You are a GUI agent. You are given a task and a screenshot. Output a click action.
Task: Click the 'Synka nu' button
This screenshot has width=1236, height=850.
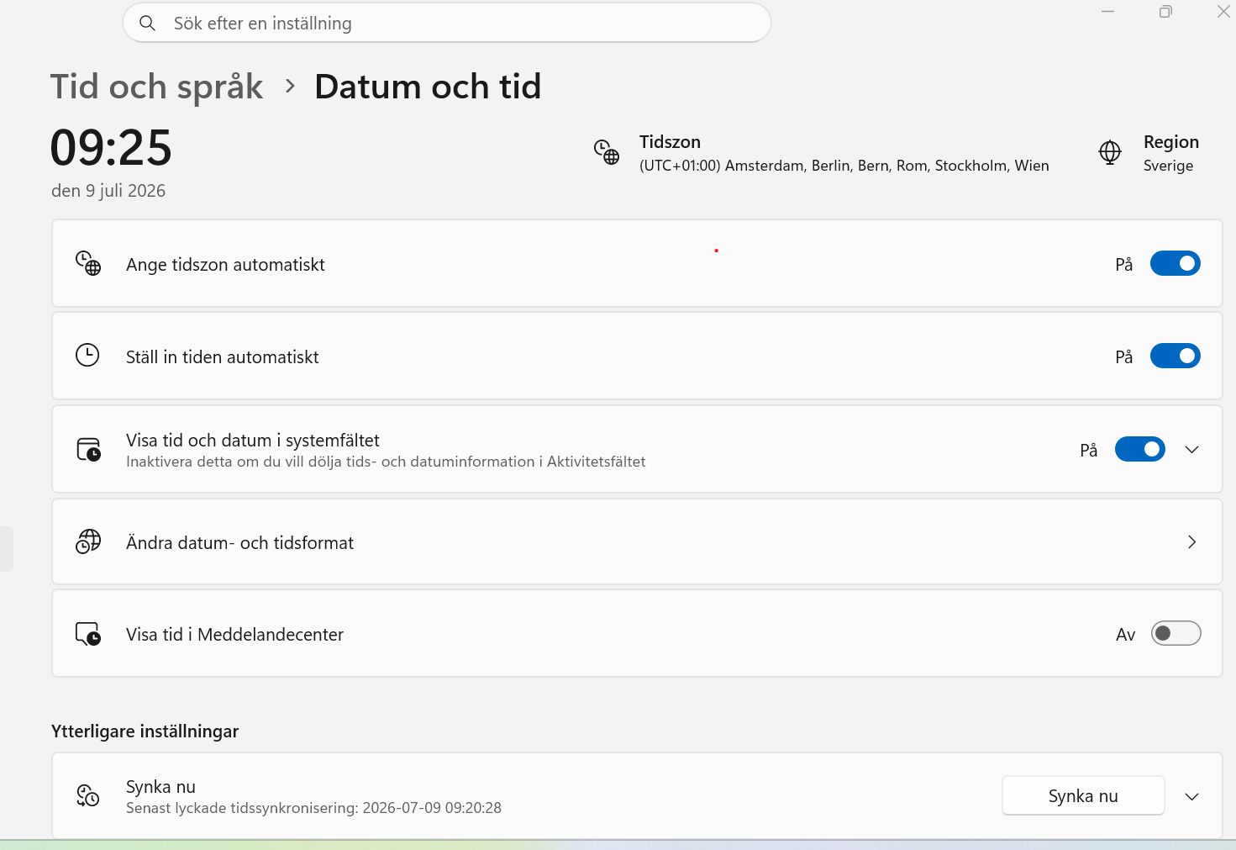point(1083,795)
